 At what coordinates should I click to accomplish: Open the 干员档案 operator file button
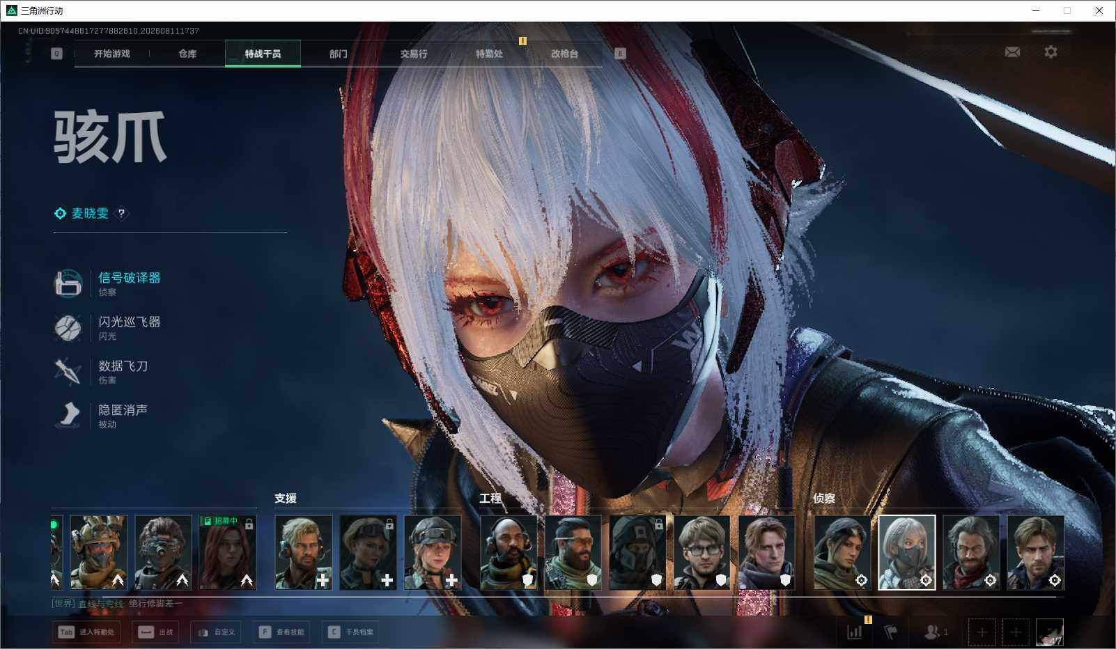tap(350, 632)
